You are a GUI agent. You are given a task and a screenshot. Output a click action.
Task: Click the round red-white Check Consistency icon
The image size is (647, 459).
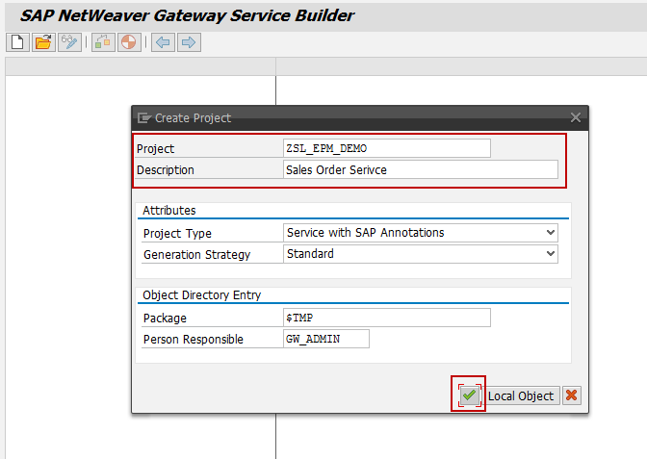coord(128,42)
